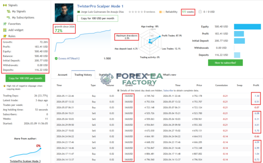Click the Commission column header
263x163 pixels.
click(221, 85)
